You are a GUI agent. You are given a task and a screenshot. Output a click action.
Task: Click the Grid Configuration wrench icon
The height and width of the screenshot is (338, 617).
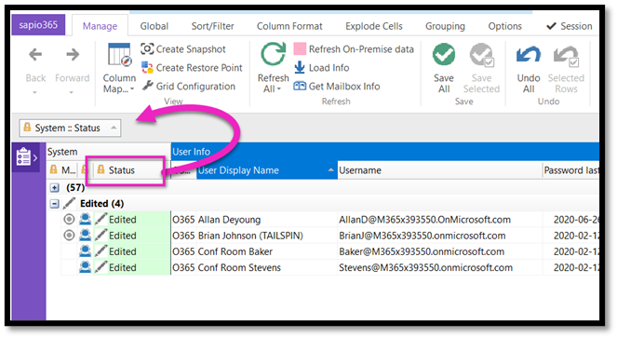(147, 86)
